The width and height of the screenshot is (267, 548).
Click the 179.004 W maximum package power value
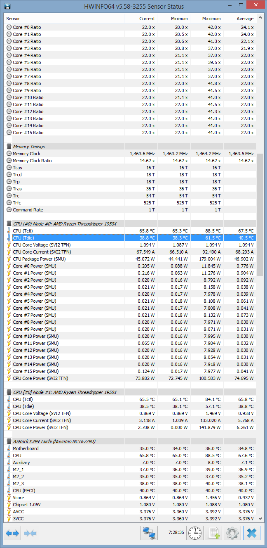(x=209, y=259)
